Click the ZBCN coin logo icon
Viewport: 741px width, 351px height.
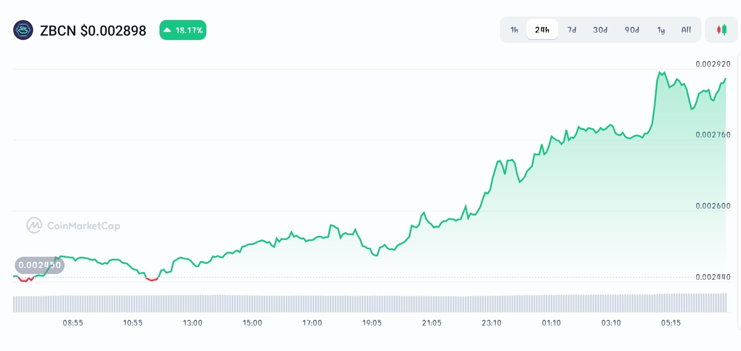tap(23, 30)
